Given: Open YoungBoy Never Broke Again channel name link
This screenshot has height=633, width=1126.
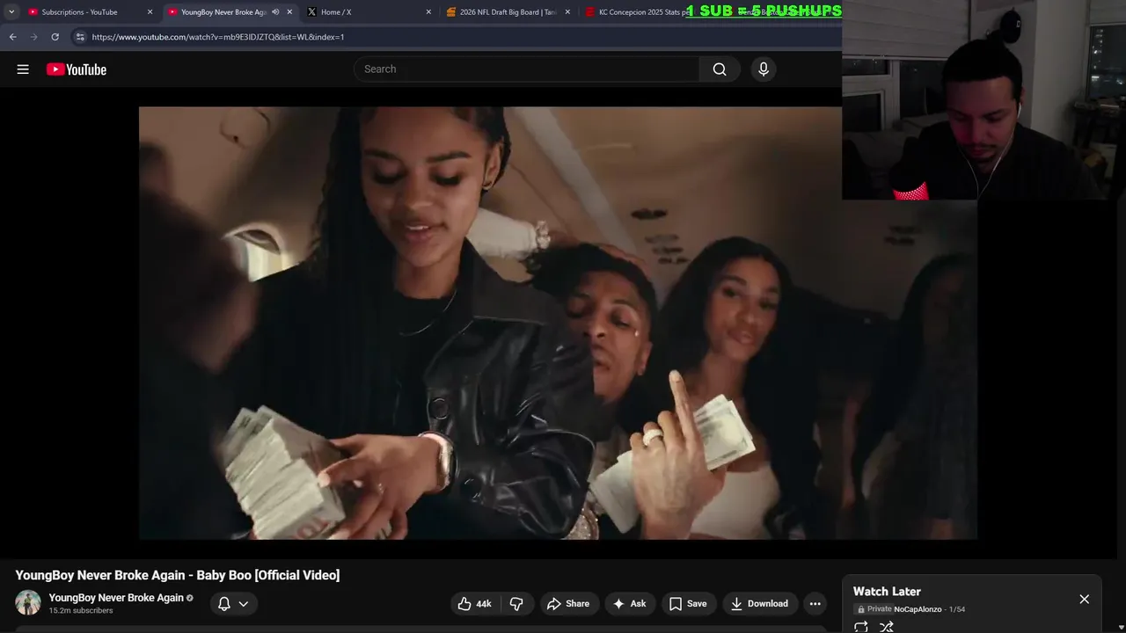Looking at the screenshot, I should tap(116, 598).
